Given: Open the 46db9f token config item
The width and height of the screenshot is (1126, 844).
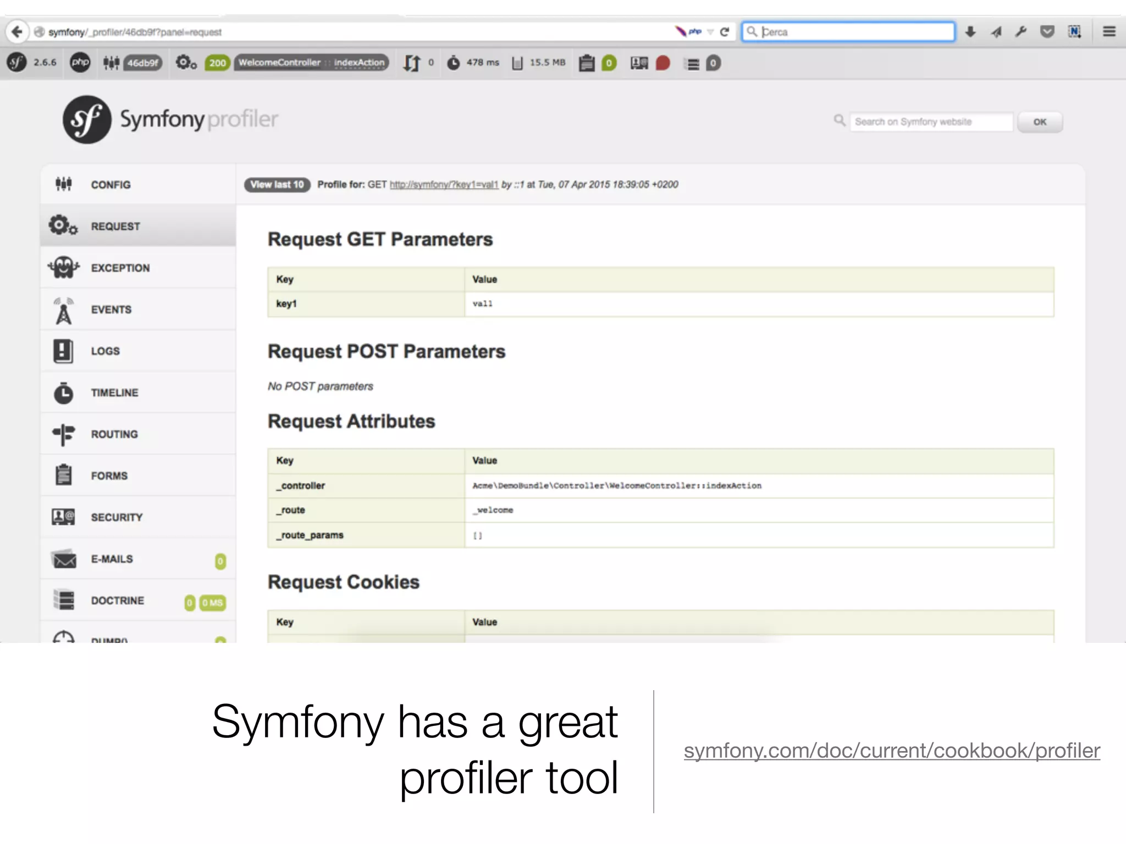Looking at the screenshot, I should (133, 63).
